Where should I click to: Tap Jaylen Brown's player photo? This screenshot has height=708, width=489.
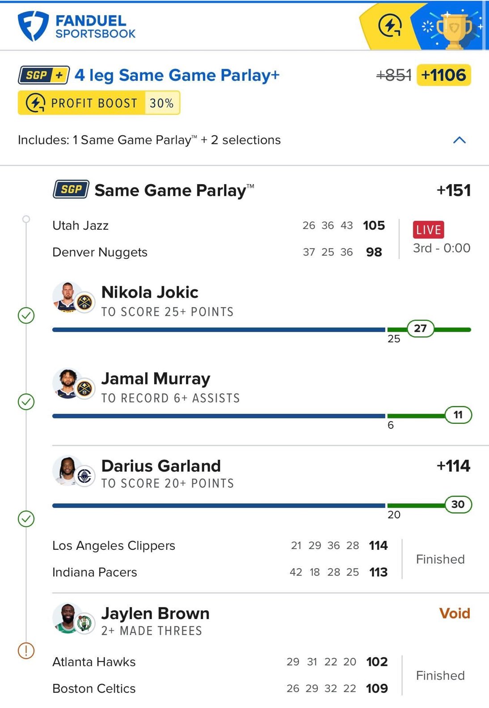[67, 618]
